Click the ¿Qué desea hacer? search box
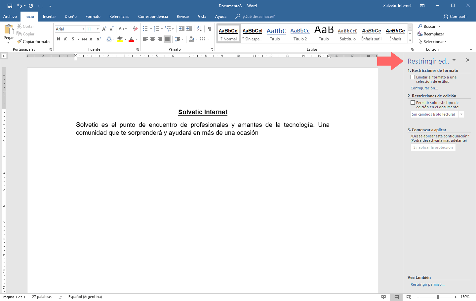This screenshot has height=301, width=476. [x=258, y=17]
